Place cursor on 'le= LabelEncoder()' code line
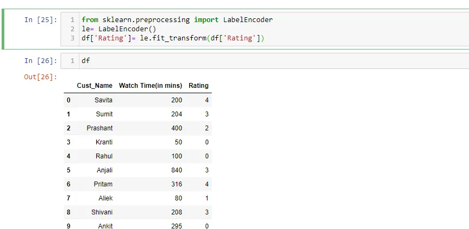Image resolution: width=469 pixels, height=229 pixels. tap(119, 29)
